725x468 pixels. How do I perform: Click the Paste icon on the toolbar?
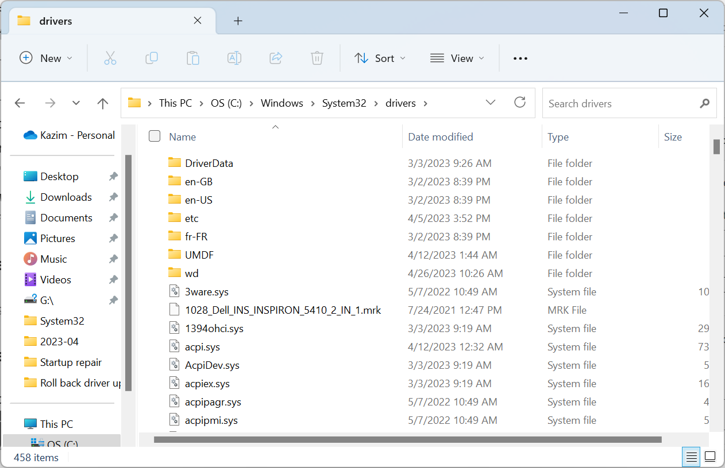click(x=193, y=58)
